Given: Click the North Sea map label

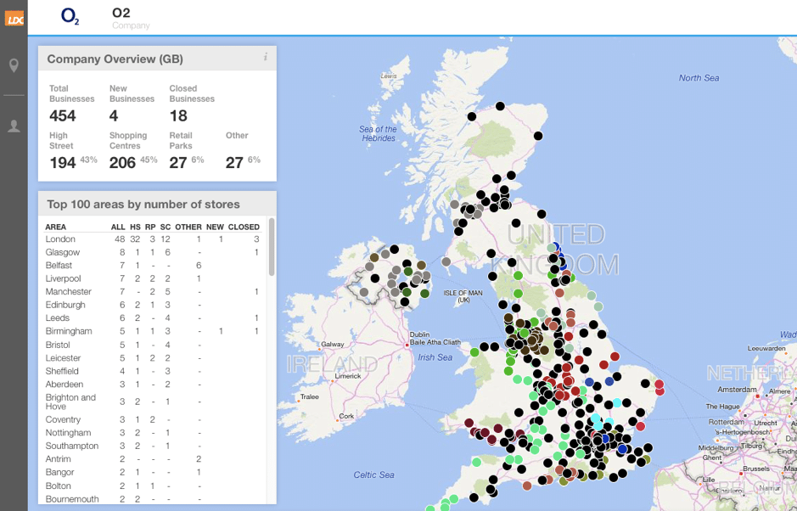Looking at the screenshot, I should (x=699, y=78).
